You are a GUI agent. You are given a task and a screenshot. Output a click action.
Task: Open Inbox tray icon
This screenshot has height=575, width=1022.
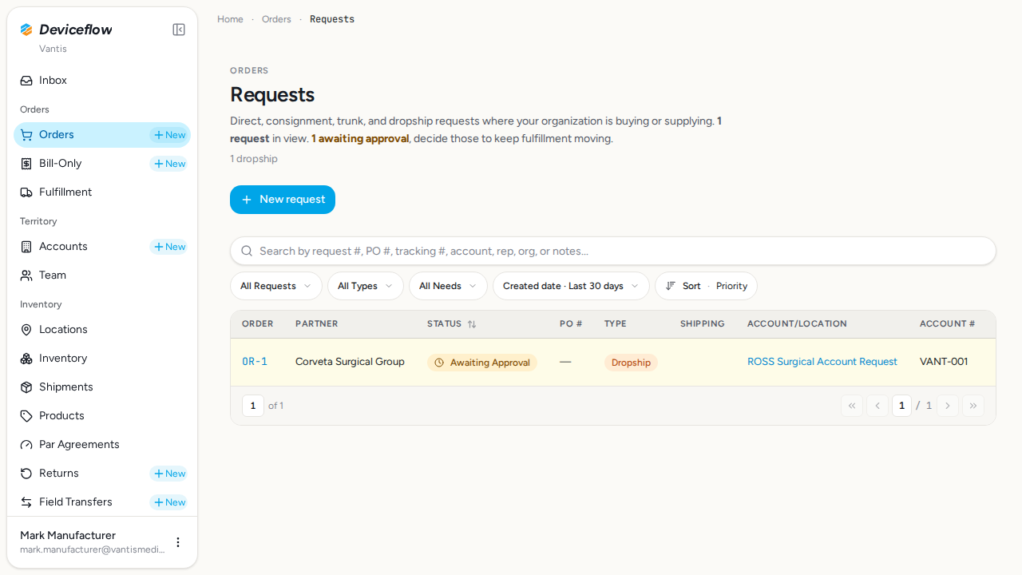pos(26,81)
